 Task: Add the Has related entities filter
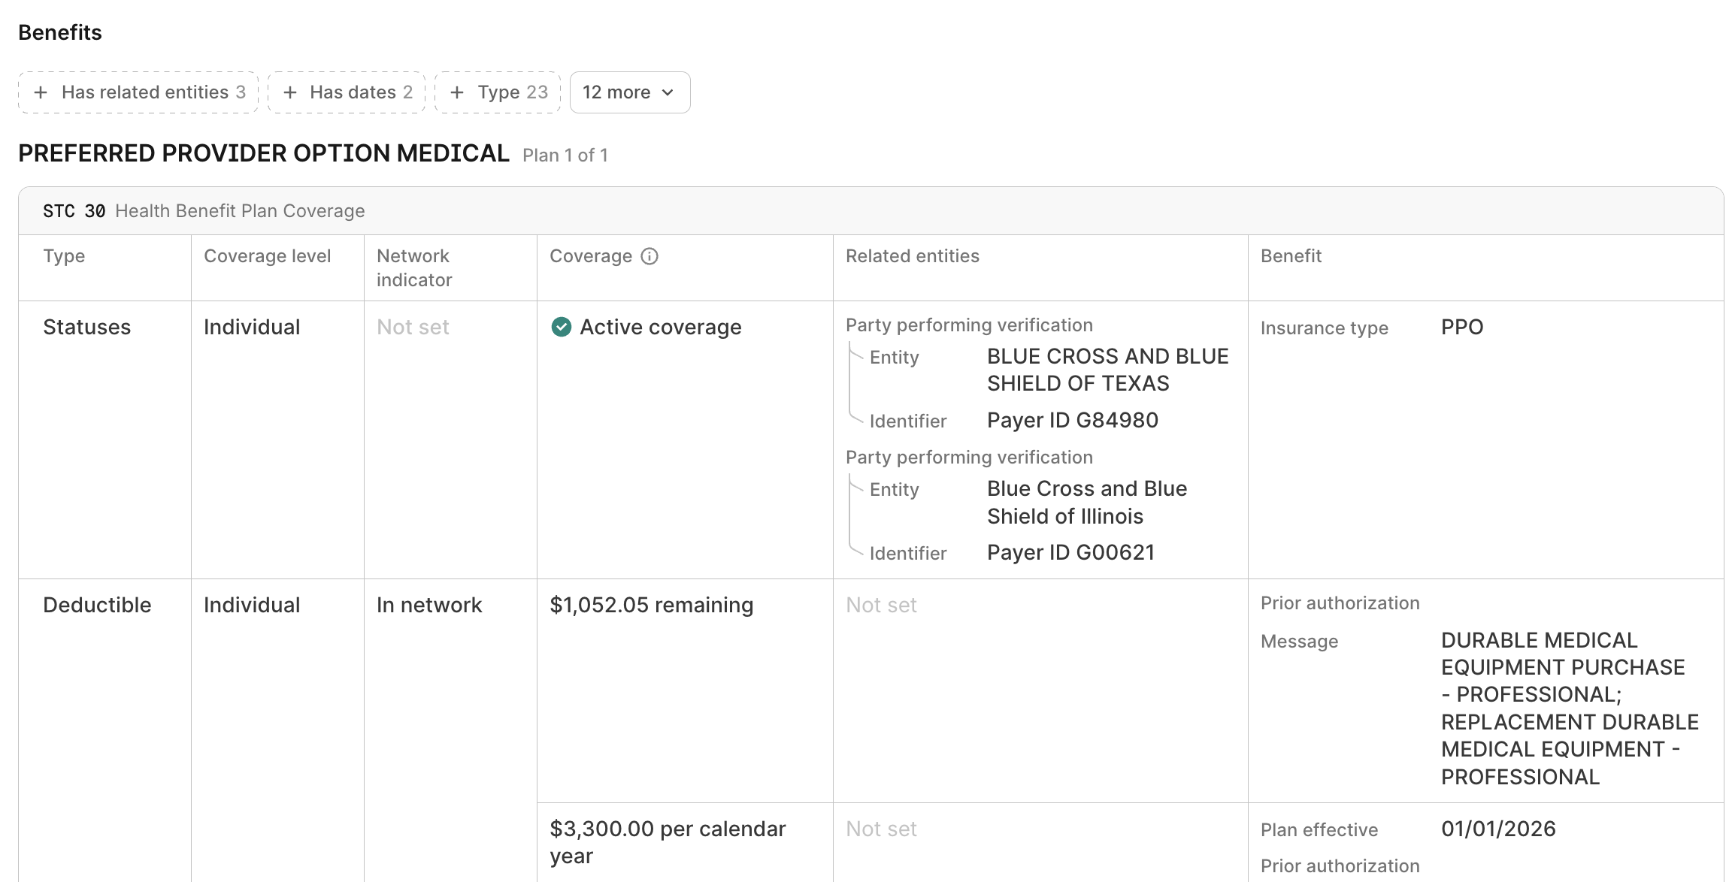click(138, 92)
